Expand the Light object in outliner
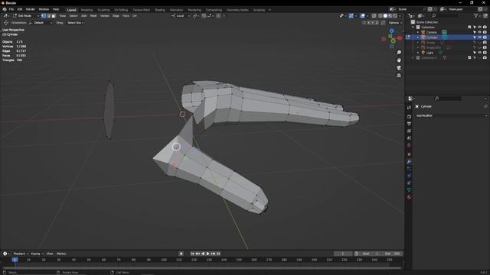This screenshot has height=275, width=490. point(418,53)
